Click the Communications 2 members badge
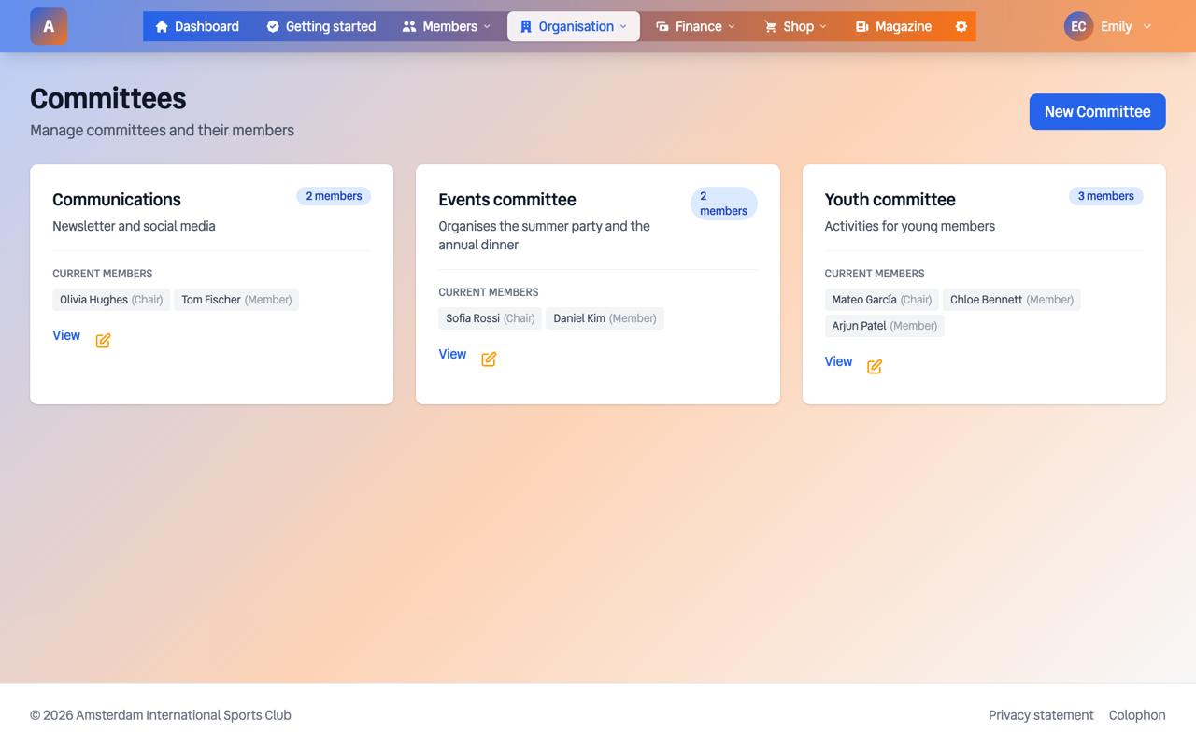1196x747 pixels. tap(334, 196)
